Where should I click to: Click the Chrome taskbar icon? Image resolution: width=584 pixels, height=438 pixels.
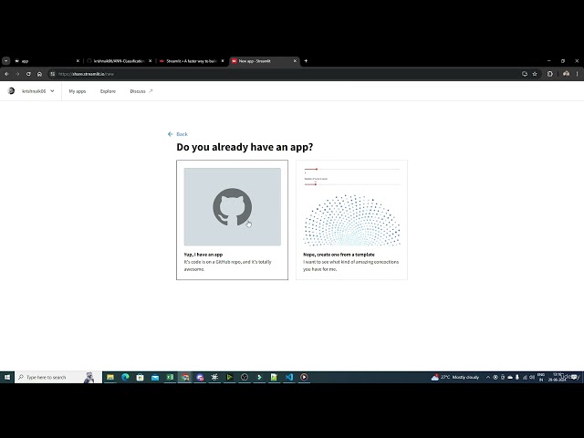click(184, 377)
